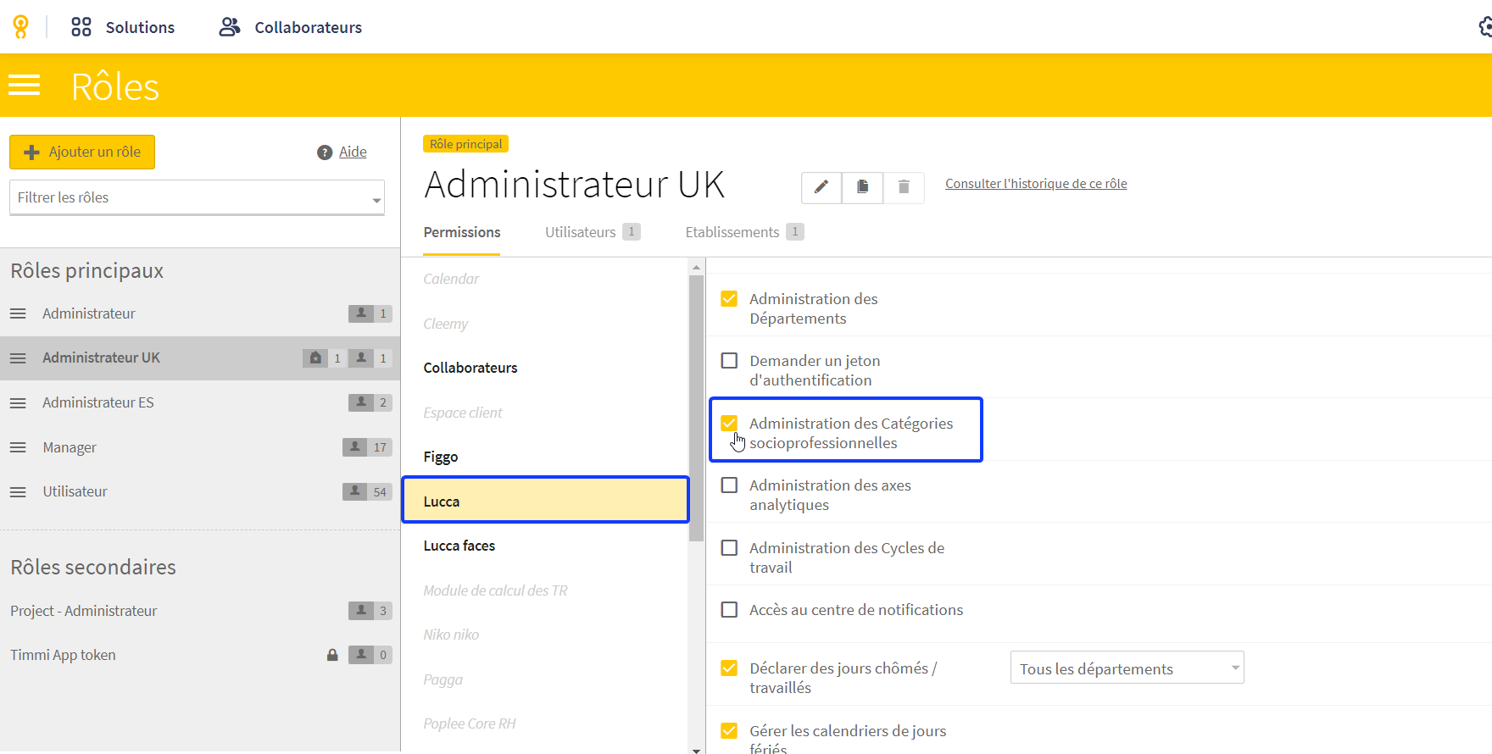Check Accès au centre de notifications

click(729, 610)
